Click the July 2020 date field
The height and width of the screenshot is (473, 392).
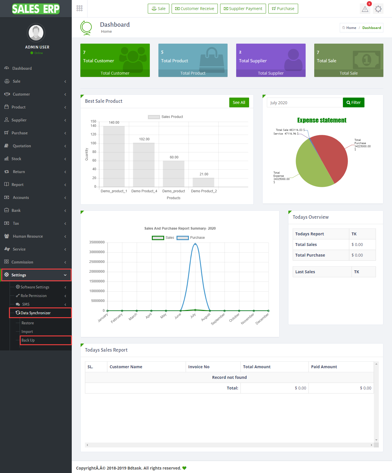pyautogui.click(x=304, y=103)
